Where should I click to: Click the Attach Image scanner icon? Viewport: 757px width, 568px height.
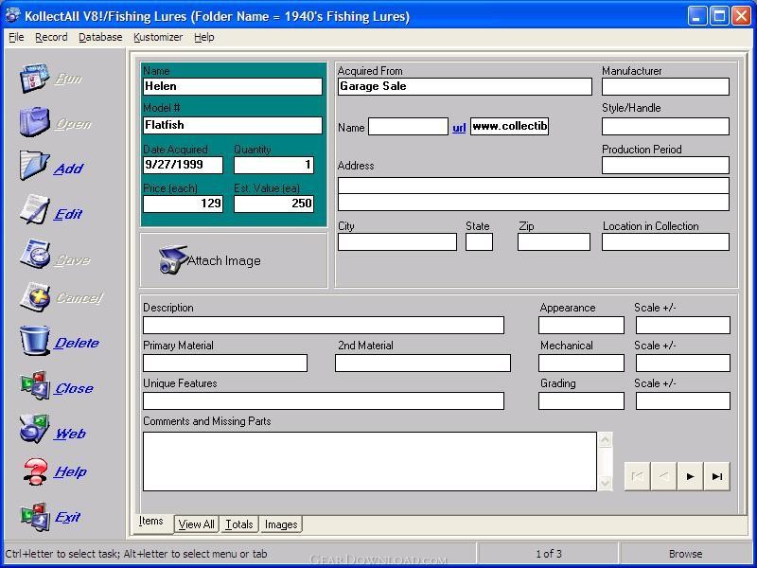coord(172,259)
